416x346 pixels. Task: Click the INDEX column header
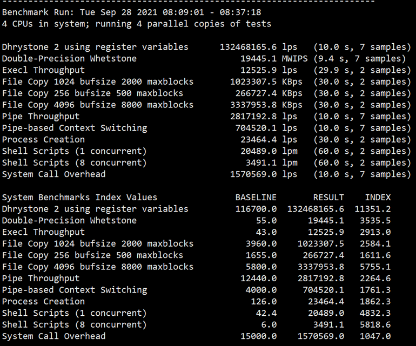click(x=378, y=198)
